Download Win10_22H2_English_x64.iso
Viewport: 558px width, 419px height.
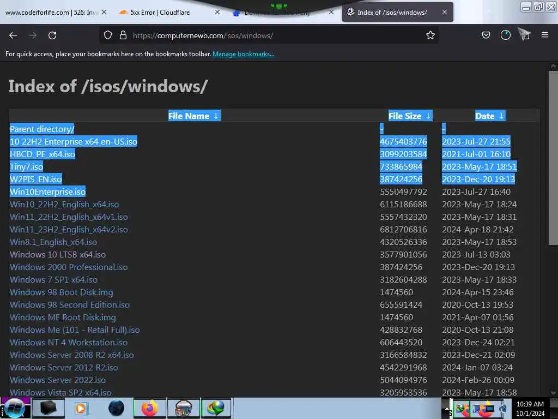click(64, 205)
